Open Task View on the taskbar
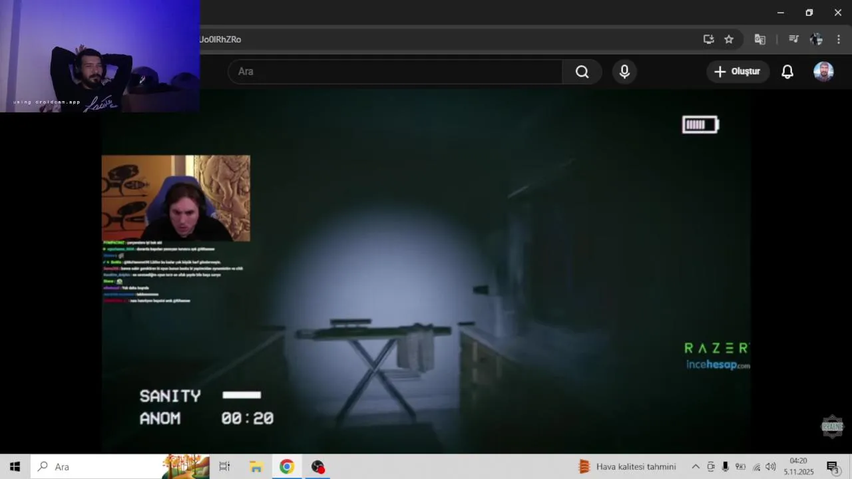 click(224, 466)
